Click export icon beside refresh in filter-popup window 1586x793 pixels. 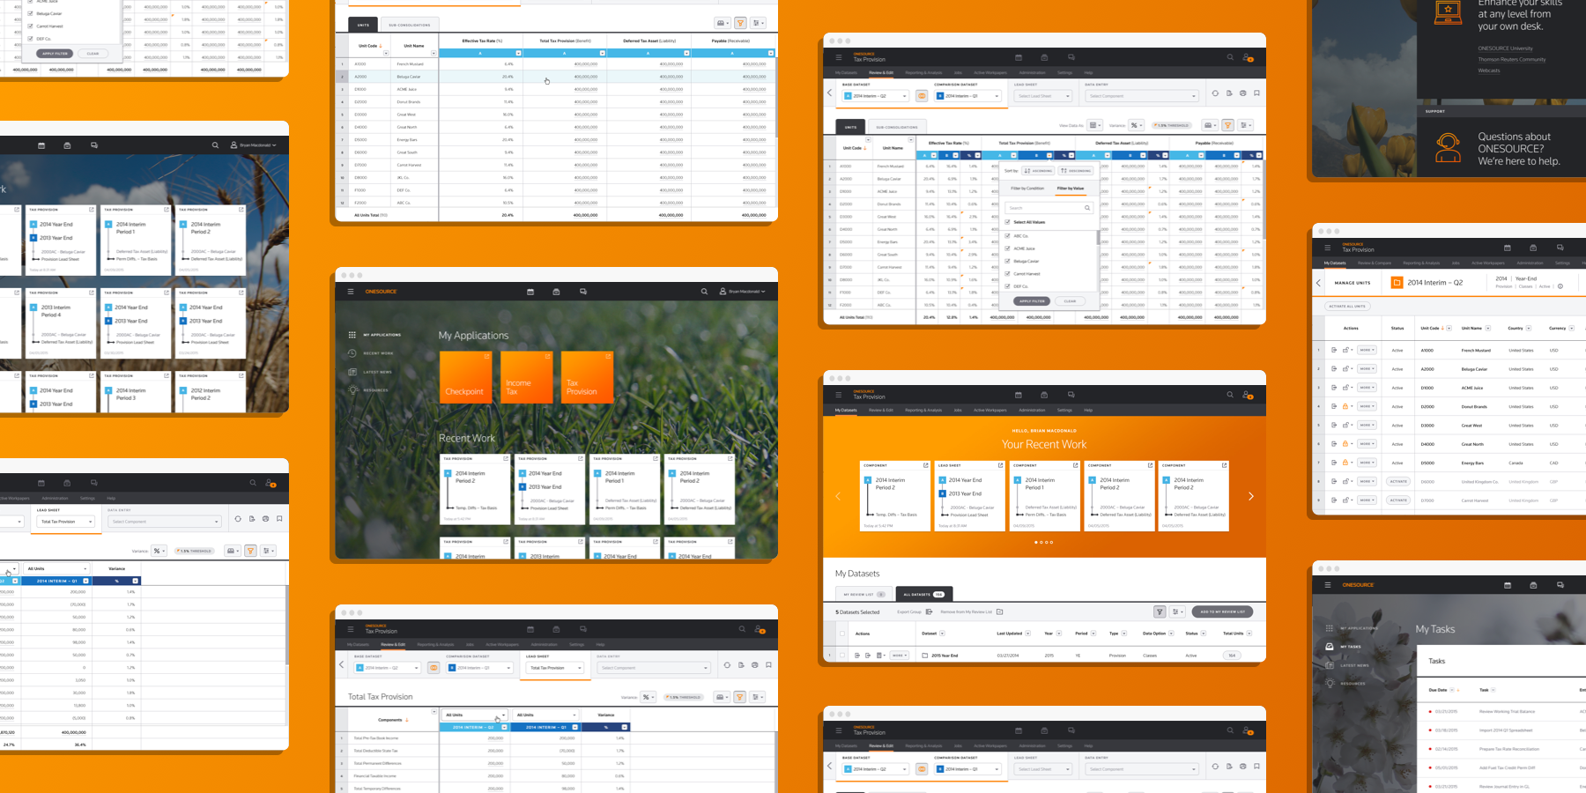[x=1229, y=93]
